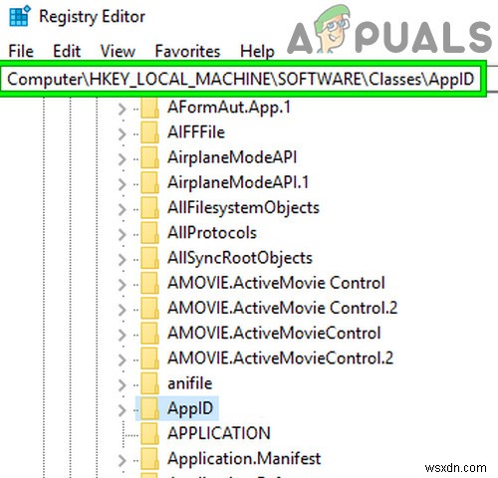This screenshot has height=478, width=498.
Task: Select the AirplaneModeAPI.1 key name
Action: (238, 183)
